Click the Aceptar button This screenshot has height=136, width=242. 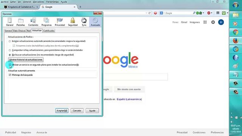(x=62, y=111)
